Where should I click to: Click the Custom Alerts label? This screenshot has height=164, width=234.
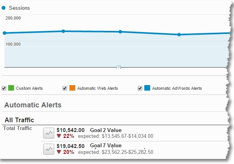pos(29,88)
